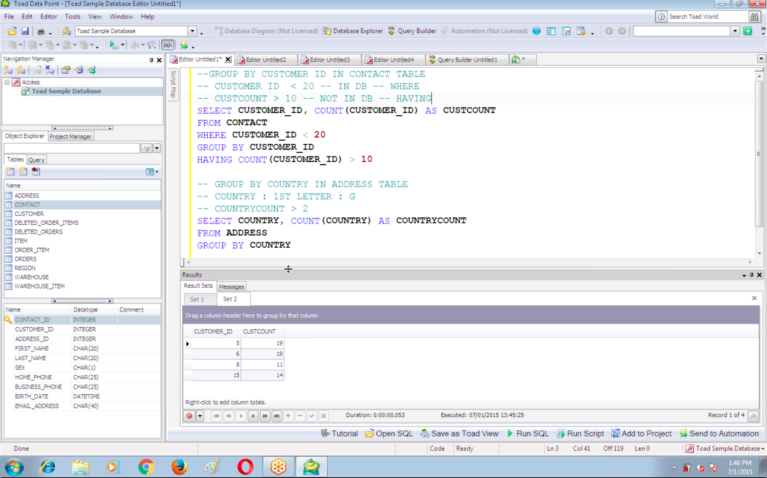767x478 pixels.
Task: Click the Open file folder icon
Action: tap(12, 31)
